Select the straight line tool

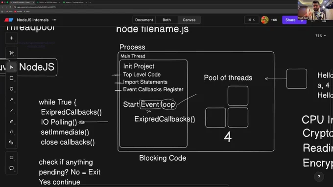pos(11,110)
